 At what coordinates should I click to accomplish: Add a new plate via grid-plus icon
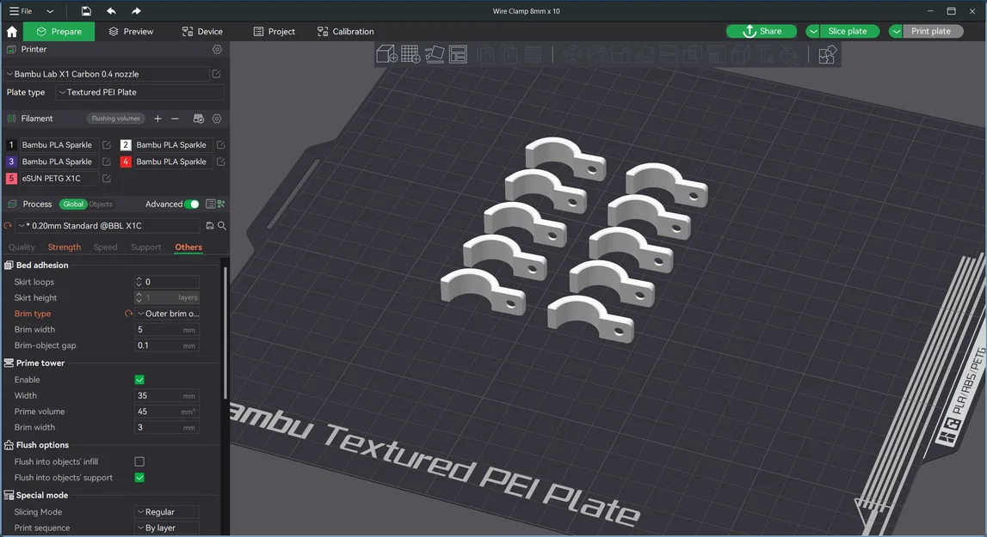(x=410, y=55)
